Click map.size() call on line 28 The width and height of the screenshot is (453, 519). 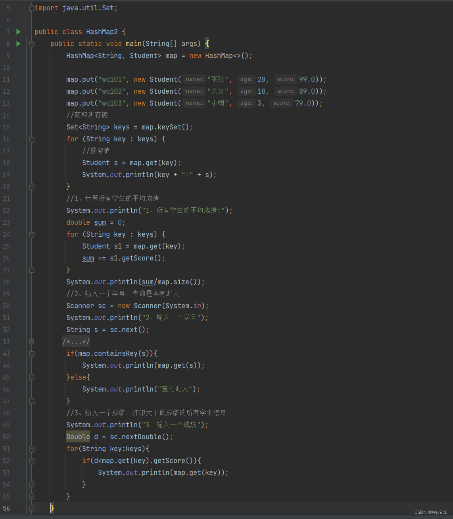179,282
